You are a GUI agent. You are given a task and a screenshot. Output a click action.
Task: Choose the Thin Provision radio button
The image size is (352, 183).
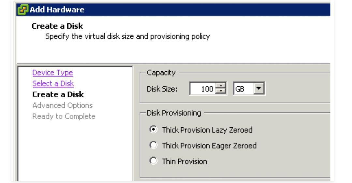pos(153,161)
